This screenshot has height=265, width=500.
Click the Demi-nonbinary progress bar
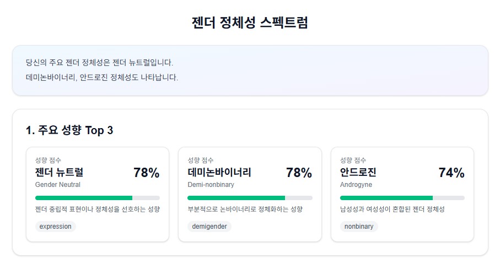click(250, 198)
